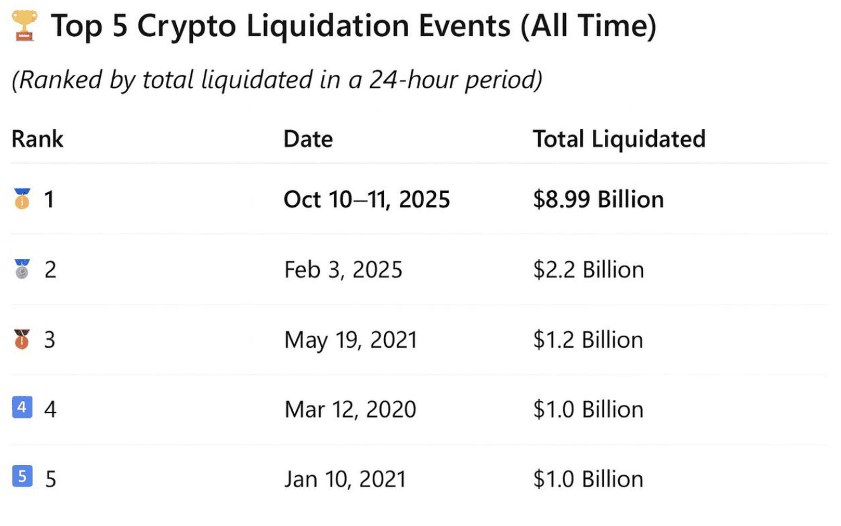Select the Rank column header
841x526 pixels.
click(37, 139)
